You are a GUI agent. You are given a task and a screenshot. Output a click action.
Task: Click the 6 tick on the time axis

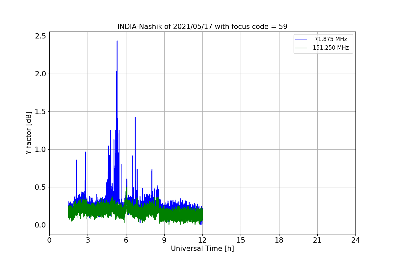click(x=126, y=240)
